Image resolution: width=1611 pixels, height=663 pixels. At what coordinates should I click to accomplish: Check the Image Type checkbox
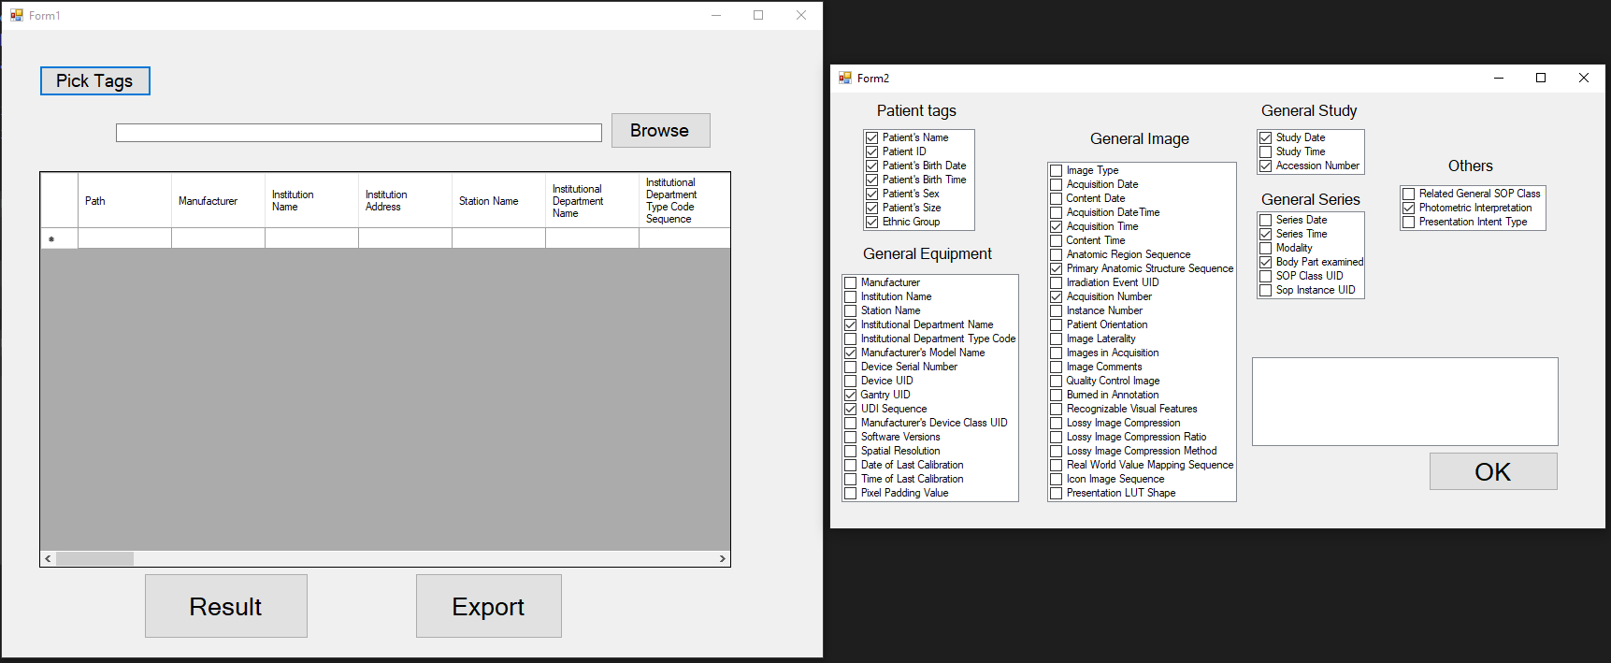pos(1057,170)
